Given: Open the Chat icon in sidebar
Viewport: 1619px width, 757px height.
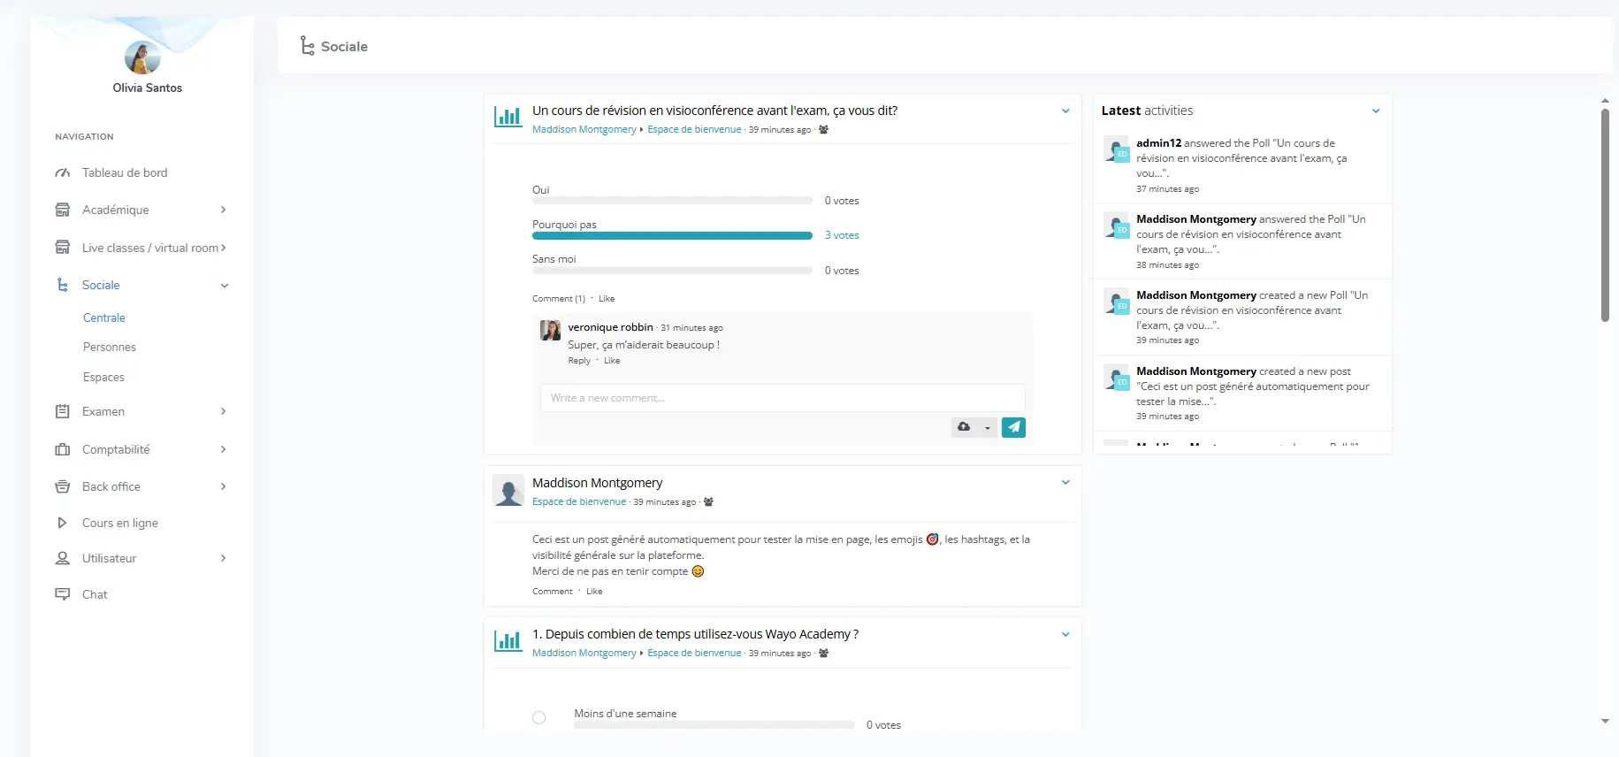Looking at the screenshot, I should (x=63, y=594).
